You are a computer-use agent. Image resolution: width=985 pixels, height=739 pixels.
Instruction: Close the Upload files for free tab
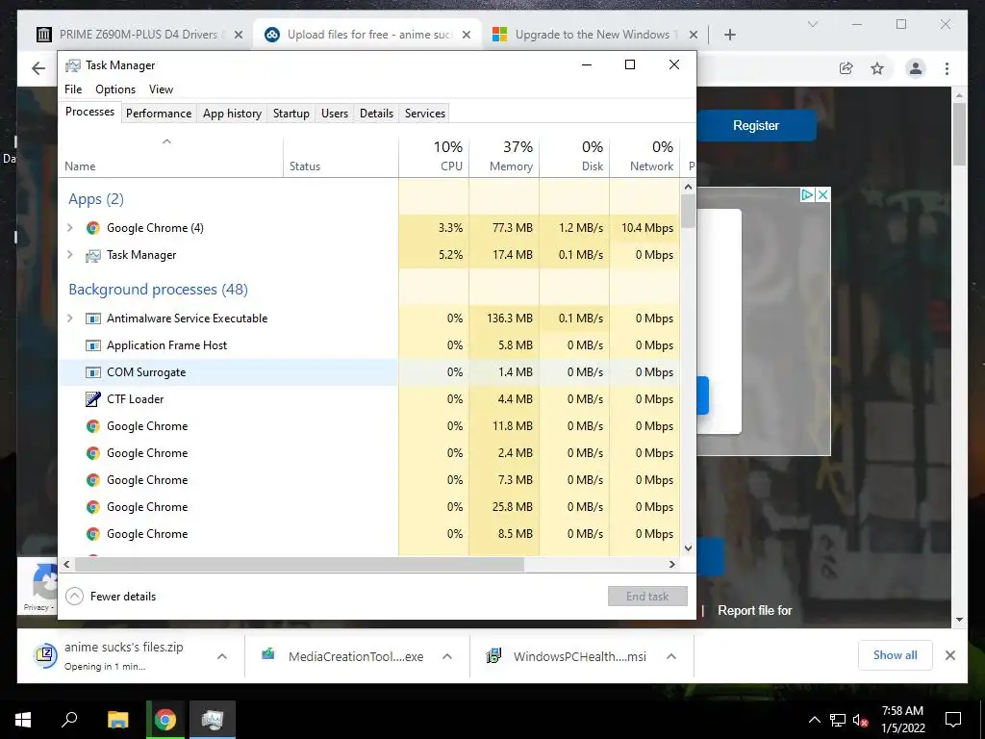[467, 36]
